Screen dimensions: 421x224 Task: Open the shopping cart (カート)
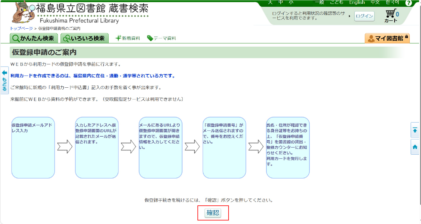coord(391,16)
